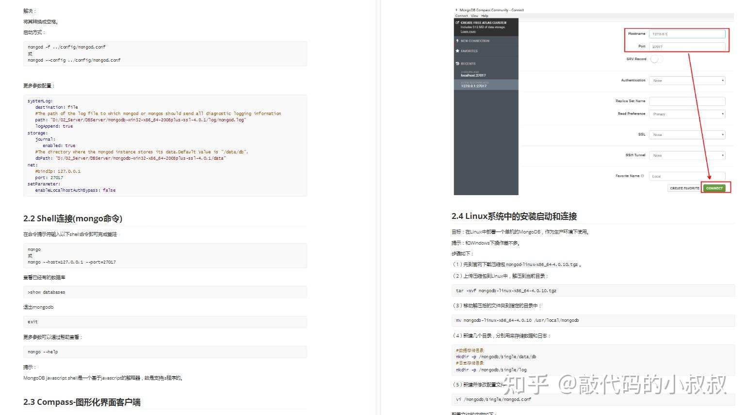This screenshot has height=415, width=746.
Task: Click the Replica Set Name field
Action: (687, 101)
